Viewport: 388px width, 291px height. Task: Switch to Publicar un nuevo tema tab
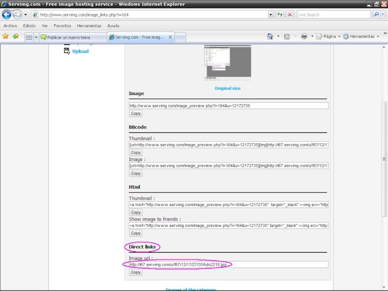click(73, 37)
